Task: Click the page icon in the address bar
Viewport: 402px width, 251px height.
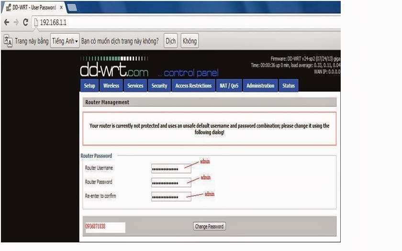Action: point(36,22)
